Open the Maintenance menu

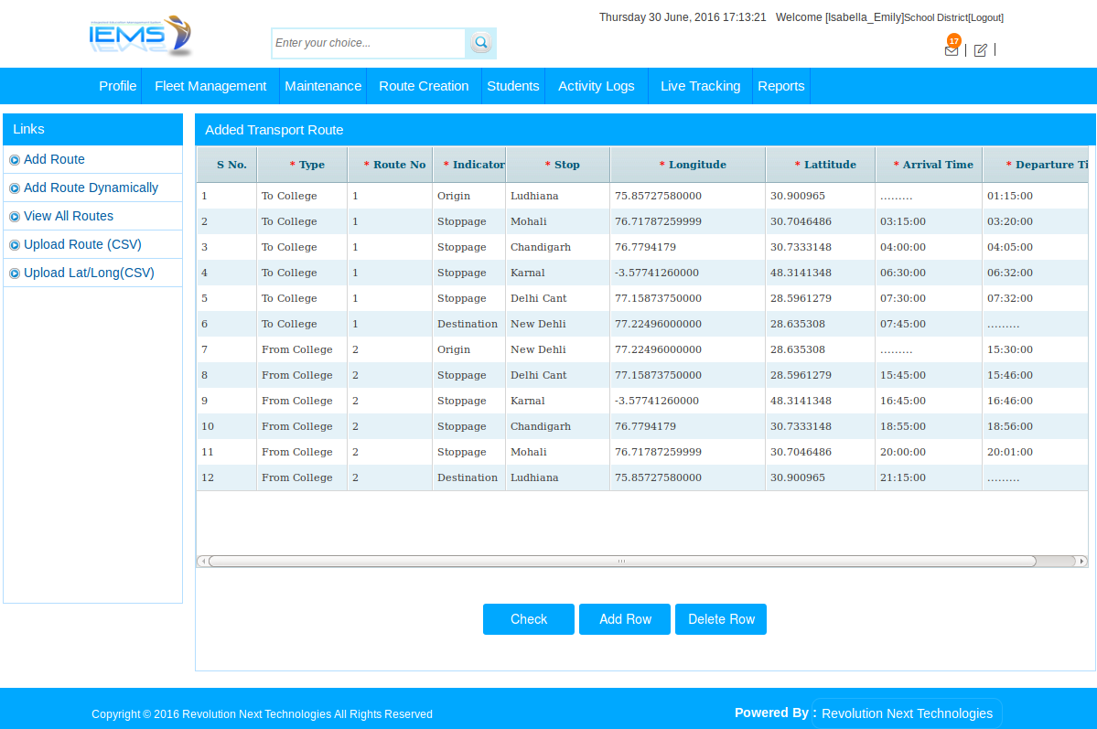[323, 86]
